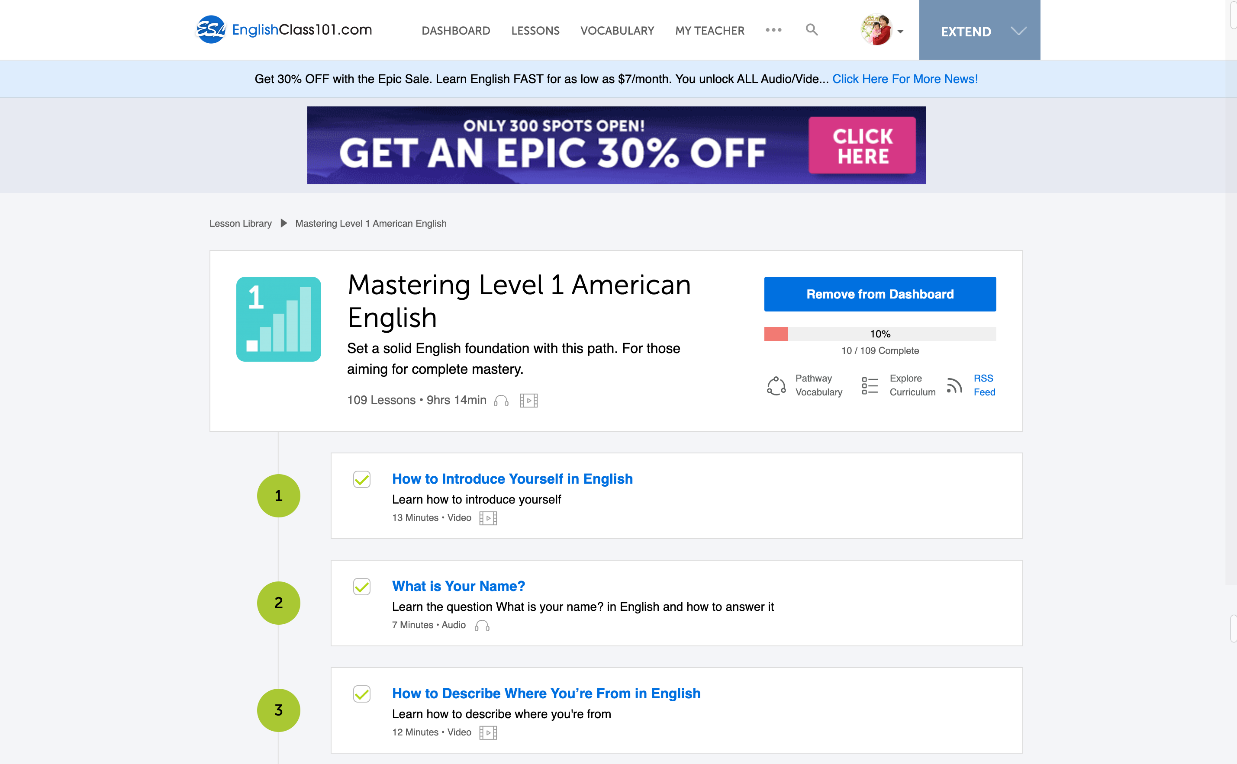Viewport: 1237px width, 764px height.
Task: Open the LESSONS menu item
Action: pos(535,31)
